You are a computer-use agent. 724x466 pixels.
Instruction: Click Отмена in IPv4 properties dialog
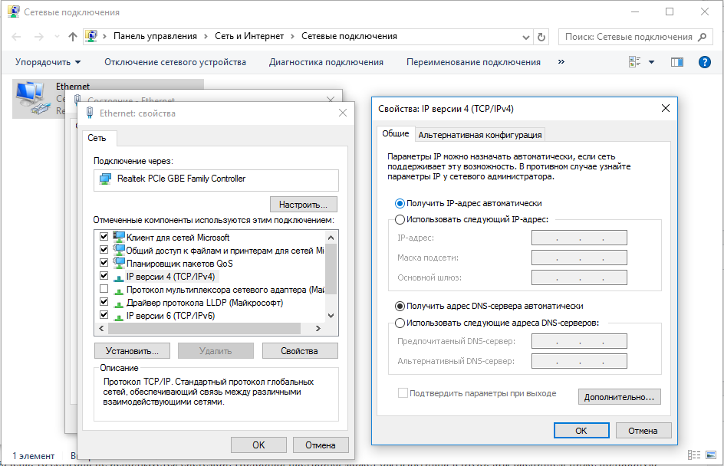pos(643,431)
